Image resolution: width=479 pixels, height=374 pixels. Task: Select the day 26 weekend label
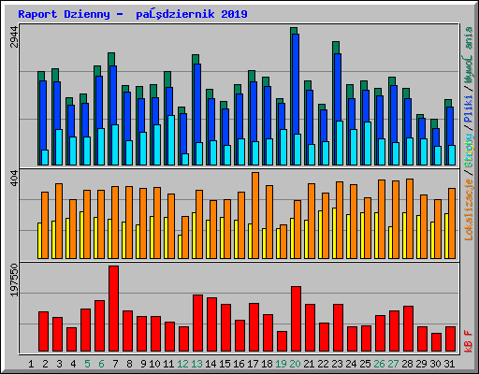pos(379,364)
